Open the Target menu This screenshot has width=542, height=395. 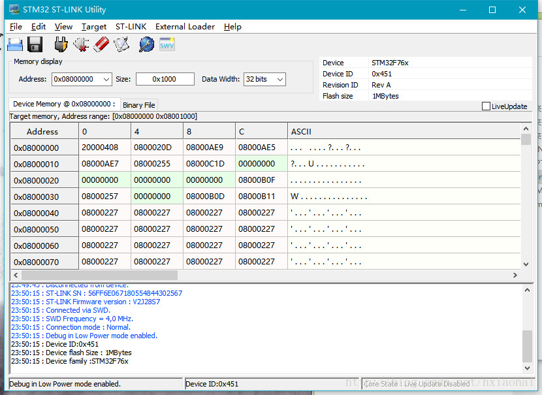pos(94,27)
